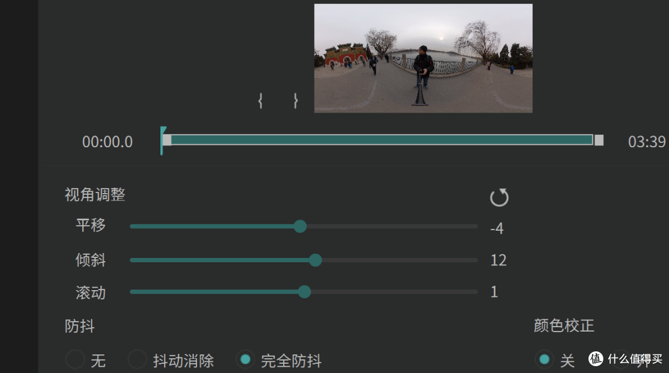Set the trim start bracket marker
This screenshot has width=669, height=373.
[260, 101]
